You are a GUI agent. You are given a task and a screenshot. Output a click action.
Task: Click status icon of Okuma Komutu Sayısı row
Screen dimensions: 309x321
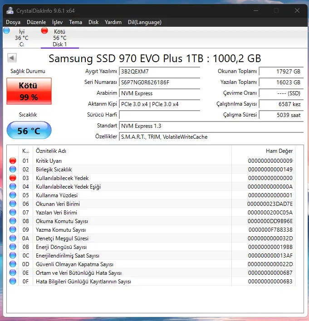(x=13, y=221)
